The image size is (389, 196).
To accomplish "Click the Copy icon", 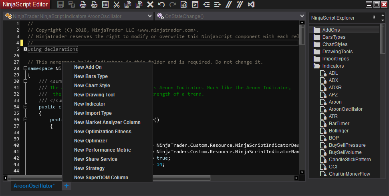I will [128, 4].
